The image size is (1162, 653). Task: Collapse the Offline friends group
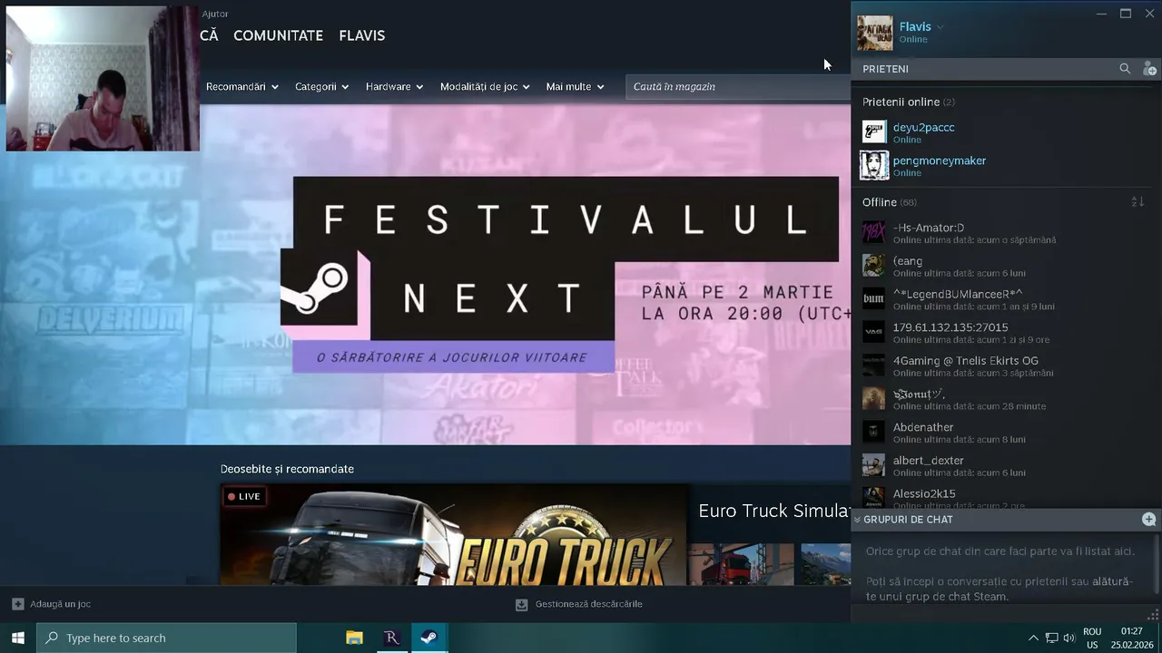pos(889,201)
